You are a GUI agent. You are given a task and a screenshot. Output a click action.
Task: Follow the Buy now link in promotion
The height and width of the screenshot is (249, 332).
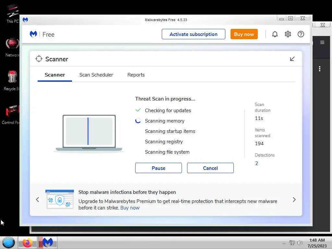tap(130, 208)
